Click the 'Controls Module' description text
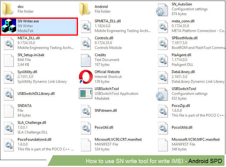226x167 pixels. click(108, 48)
